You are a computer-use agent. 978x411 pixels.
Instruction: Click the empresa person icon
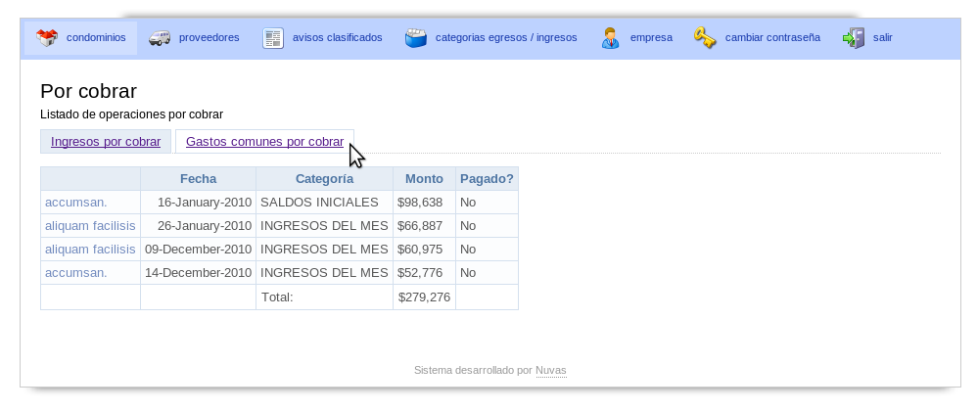tap(611, 38)
